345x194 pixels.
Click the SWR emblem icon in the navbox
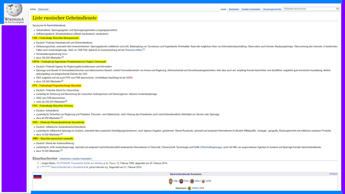click(203, 181)
